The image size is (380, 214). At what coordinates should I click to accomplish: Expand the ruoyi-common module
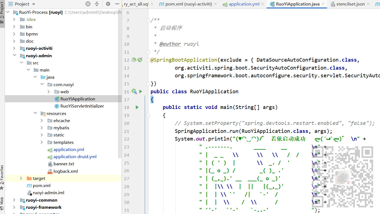tap(14, 200)
